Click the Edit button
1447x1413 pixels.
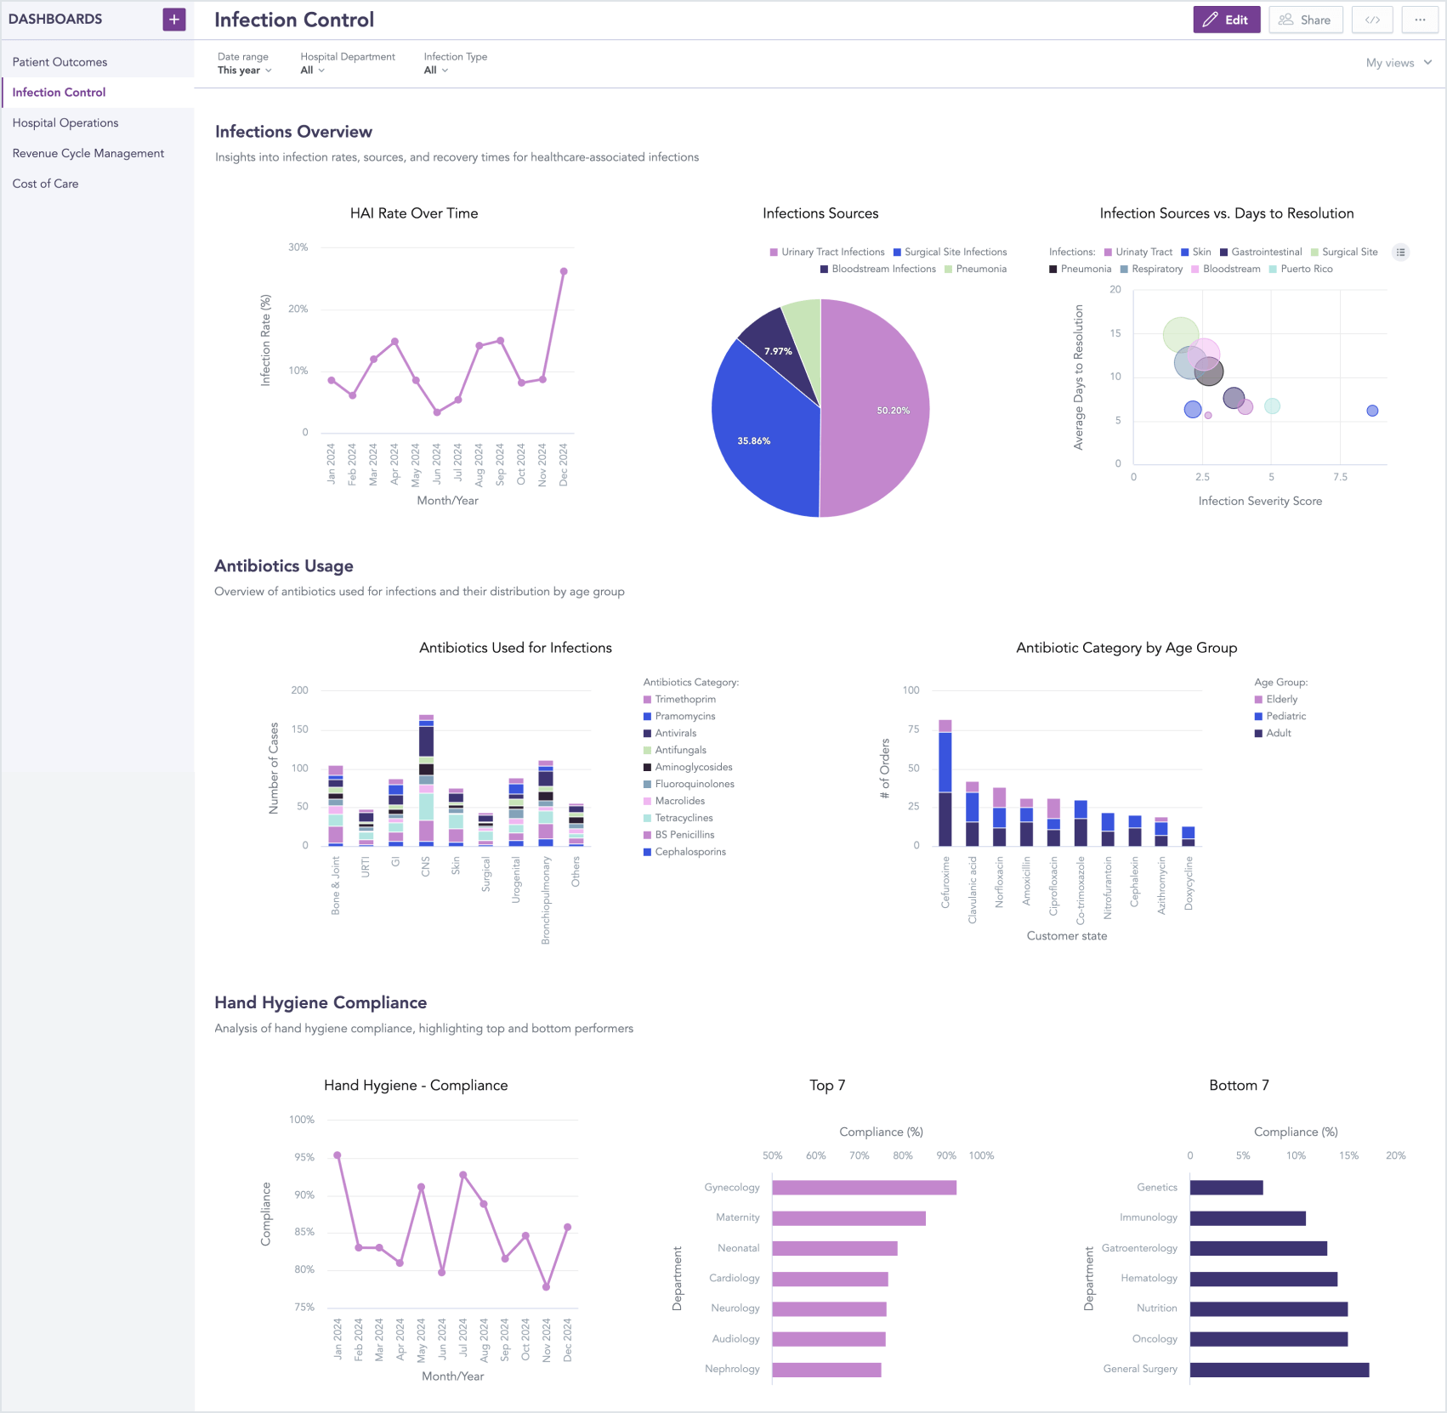coord(1227,19)
